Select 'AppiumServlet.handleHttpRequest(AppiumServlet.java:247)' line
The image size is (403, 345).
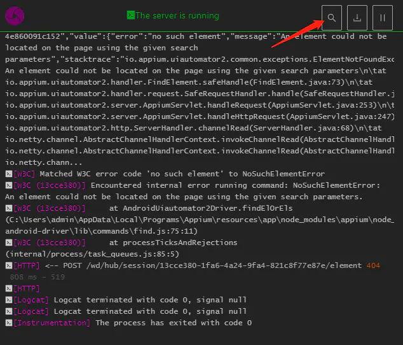(200, 116)
